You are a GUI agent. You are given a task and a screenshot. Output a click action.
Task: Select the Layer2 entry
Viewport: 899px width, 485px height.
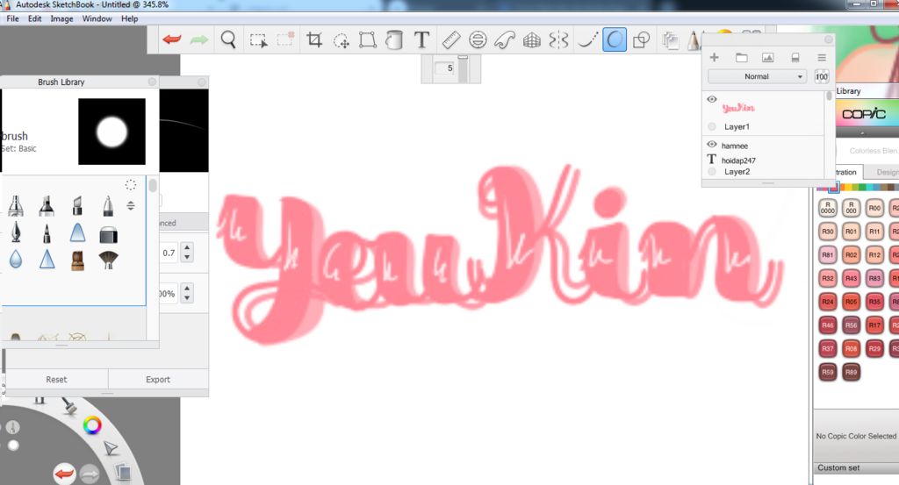click(737, 171)
